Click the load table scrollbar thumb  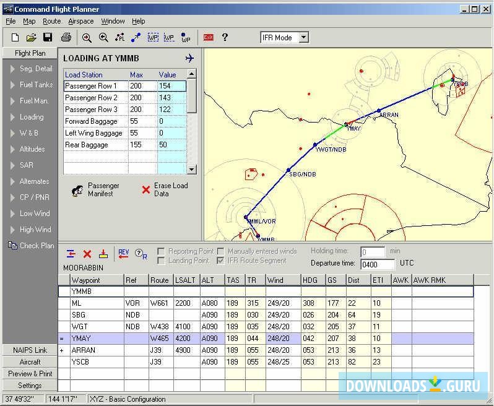(191, 95)
